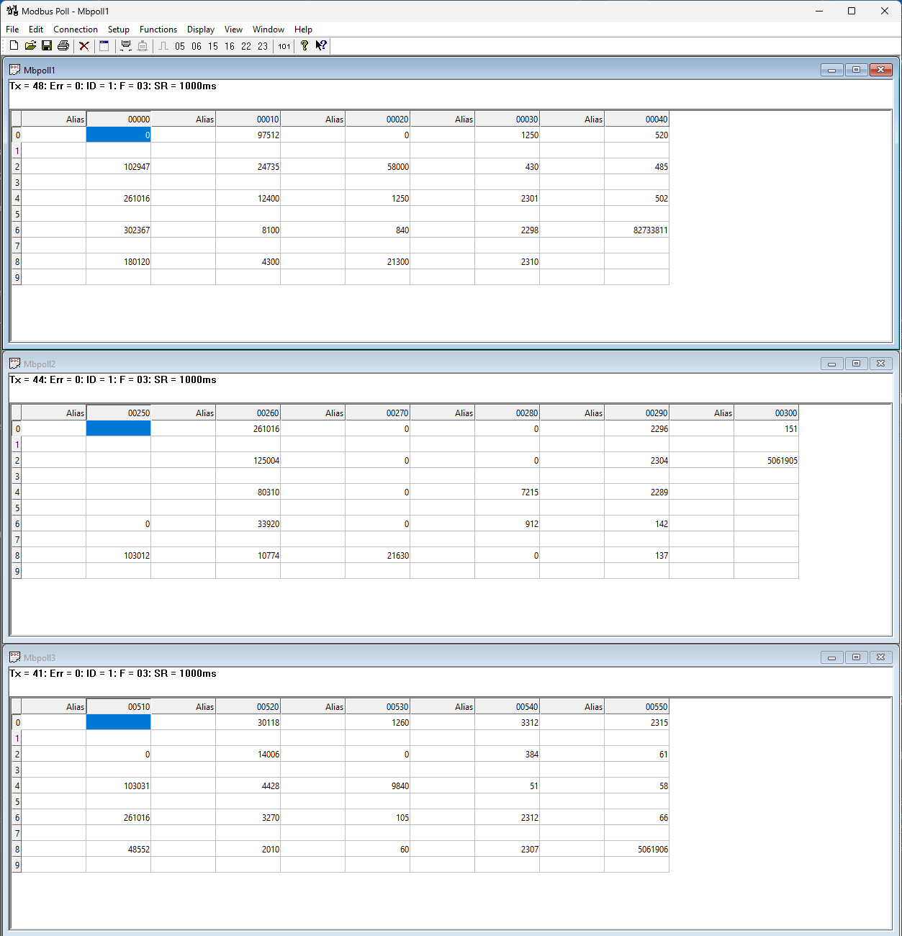Click the red X delete icon
This screenshot has height=936, width=902.
[x=84, y=45]
